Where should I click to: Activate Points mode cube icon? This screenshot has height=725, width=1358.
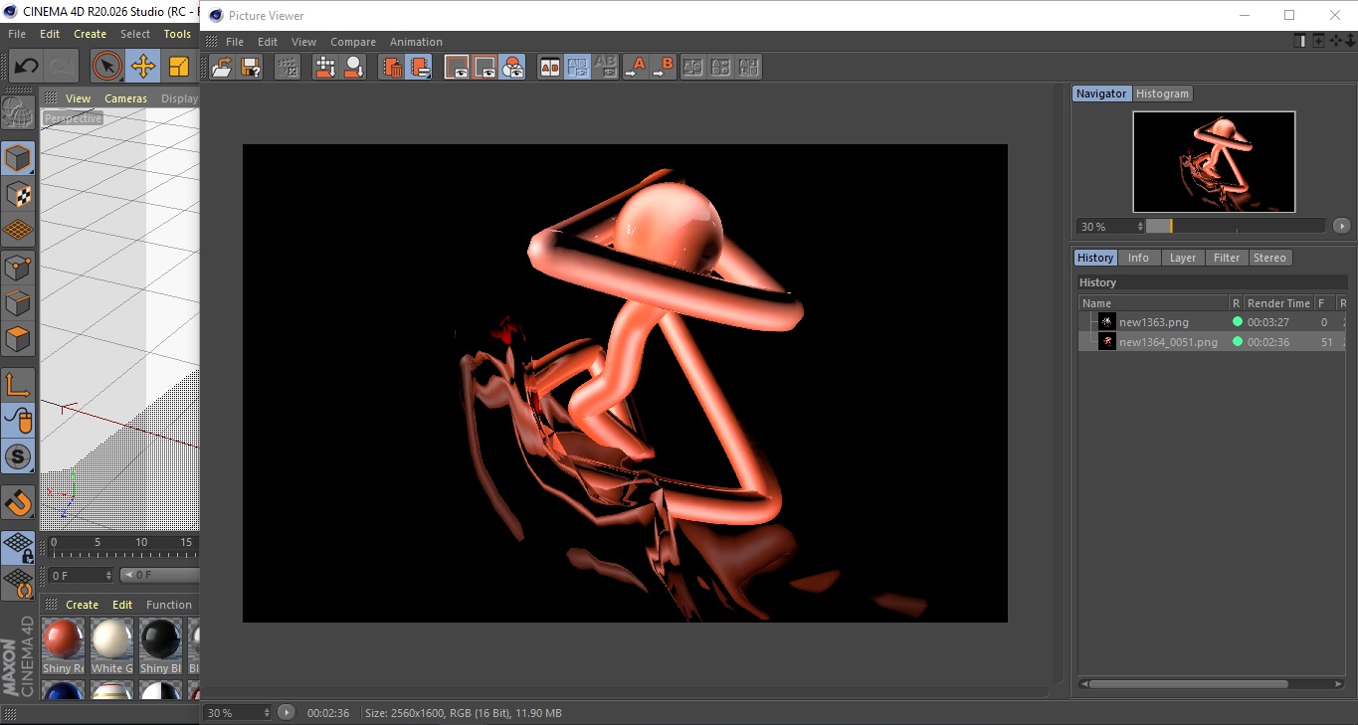click(18, 267)
